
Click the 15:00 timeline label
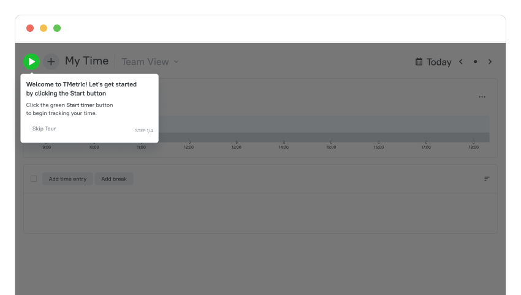[x=331, y=147]
